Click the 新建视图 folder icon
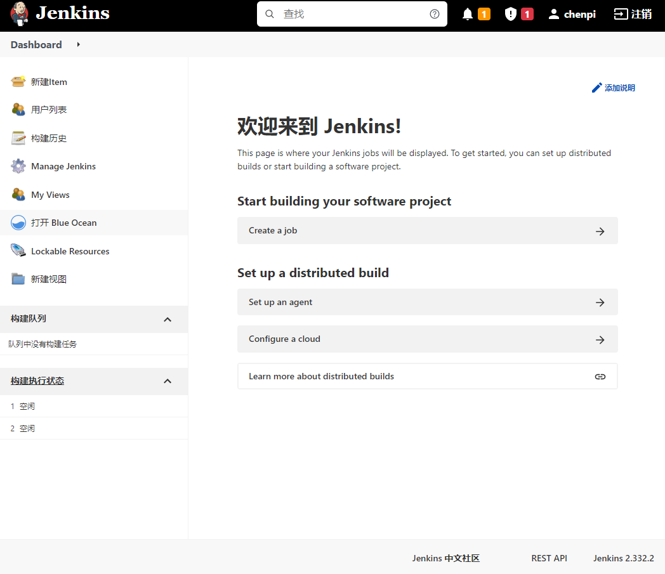 [19, 278]
